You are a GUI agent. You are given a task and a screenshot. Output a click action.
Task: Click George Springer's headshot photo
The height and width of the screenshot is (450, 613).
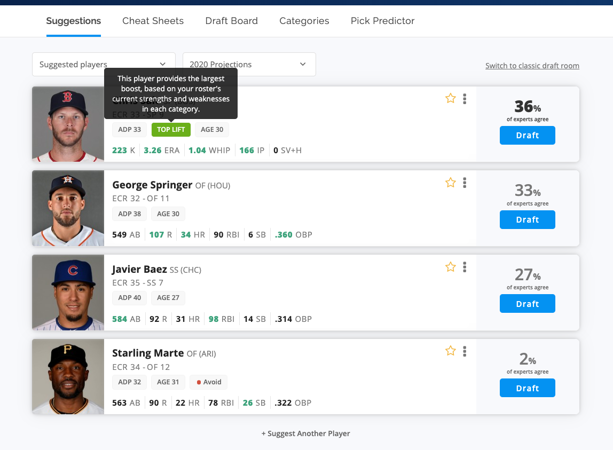(x=68, y=208)
